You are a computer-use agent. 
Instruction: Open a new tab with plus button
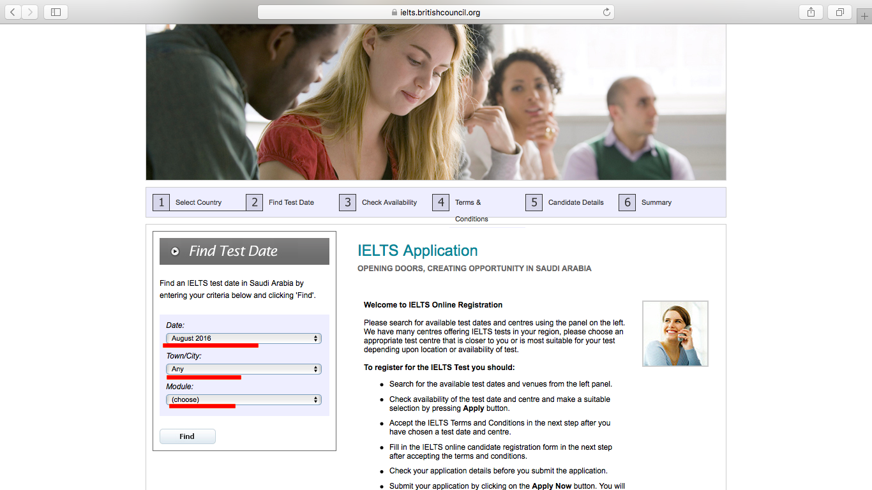pyautogui.click(x=864, y=17)
